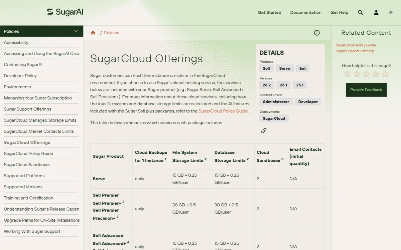Select the Ent product tag
Image resolution: width=401 pixels, height=250 pixels.
(302, 68)
